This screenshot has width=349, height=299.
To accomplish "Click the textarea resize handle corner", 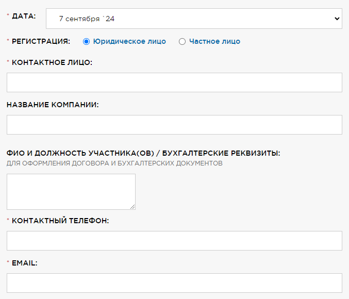I will pyautogui.click(x=132, y=207).
